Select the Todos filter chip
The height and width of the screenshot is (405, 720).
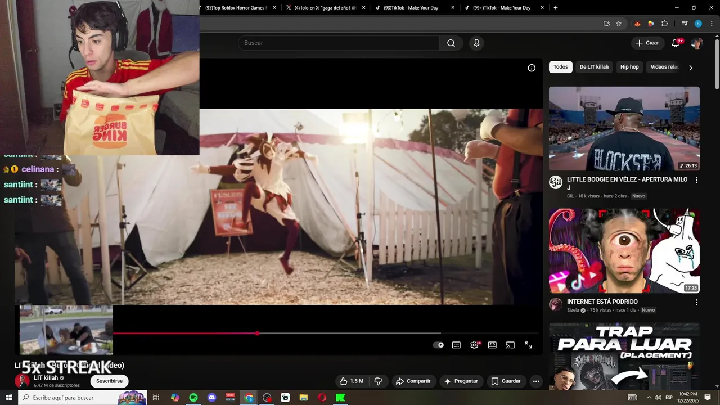point(561,67)
